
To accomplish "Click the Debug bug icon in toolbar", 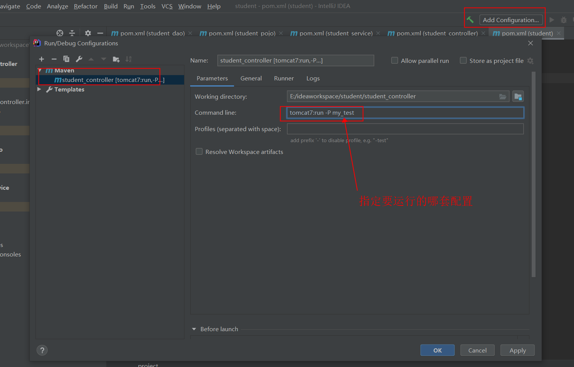I will (x=564, y=20).
